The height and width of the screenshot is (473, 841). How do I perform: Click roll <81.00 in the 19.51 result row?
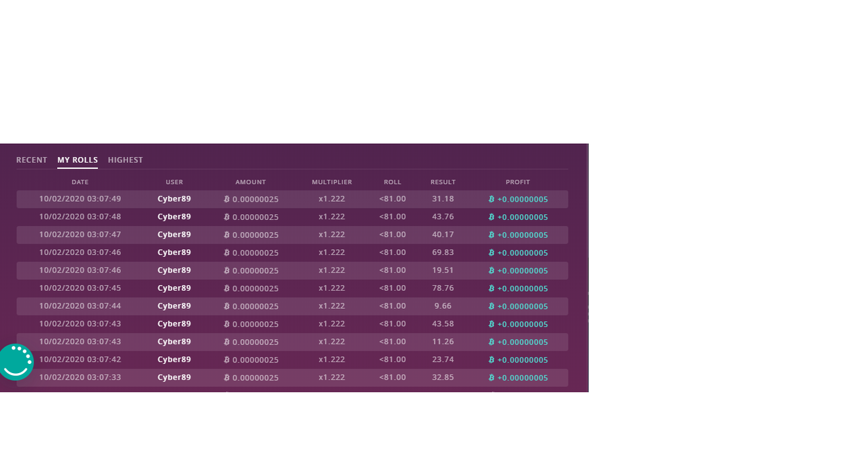point(392,270)
